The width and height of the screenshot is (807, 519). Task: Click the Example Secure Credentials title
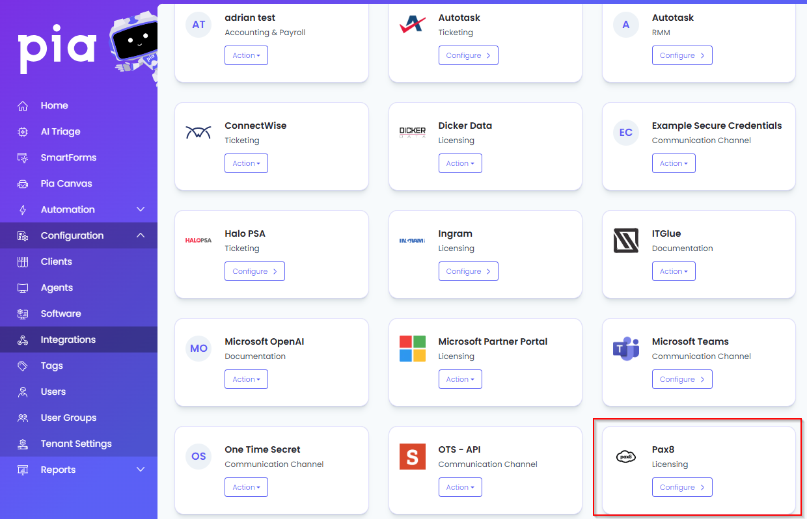click(x=717, y=126)
